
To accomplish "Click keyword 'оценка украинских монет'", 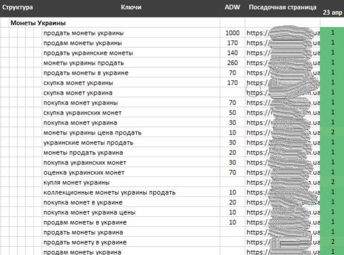I will (84, 173).
